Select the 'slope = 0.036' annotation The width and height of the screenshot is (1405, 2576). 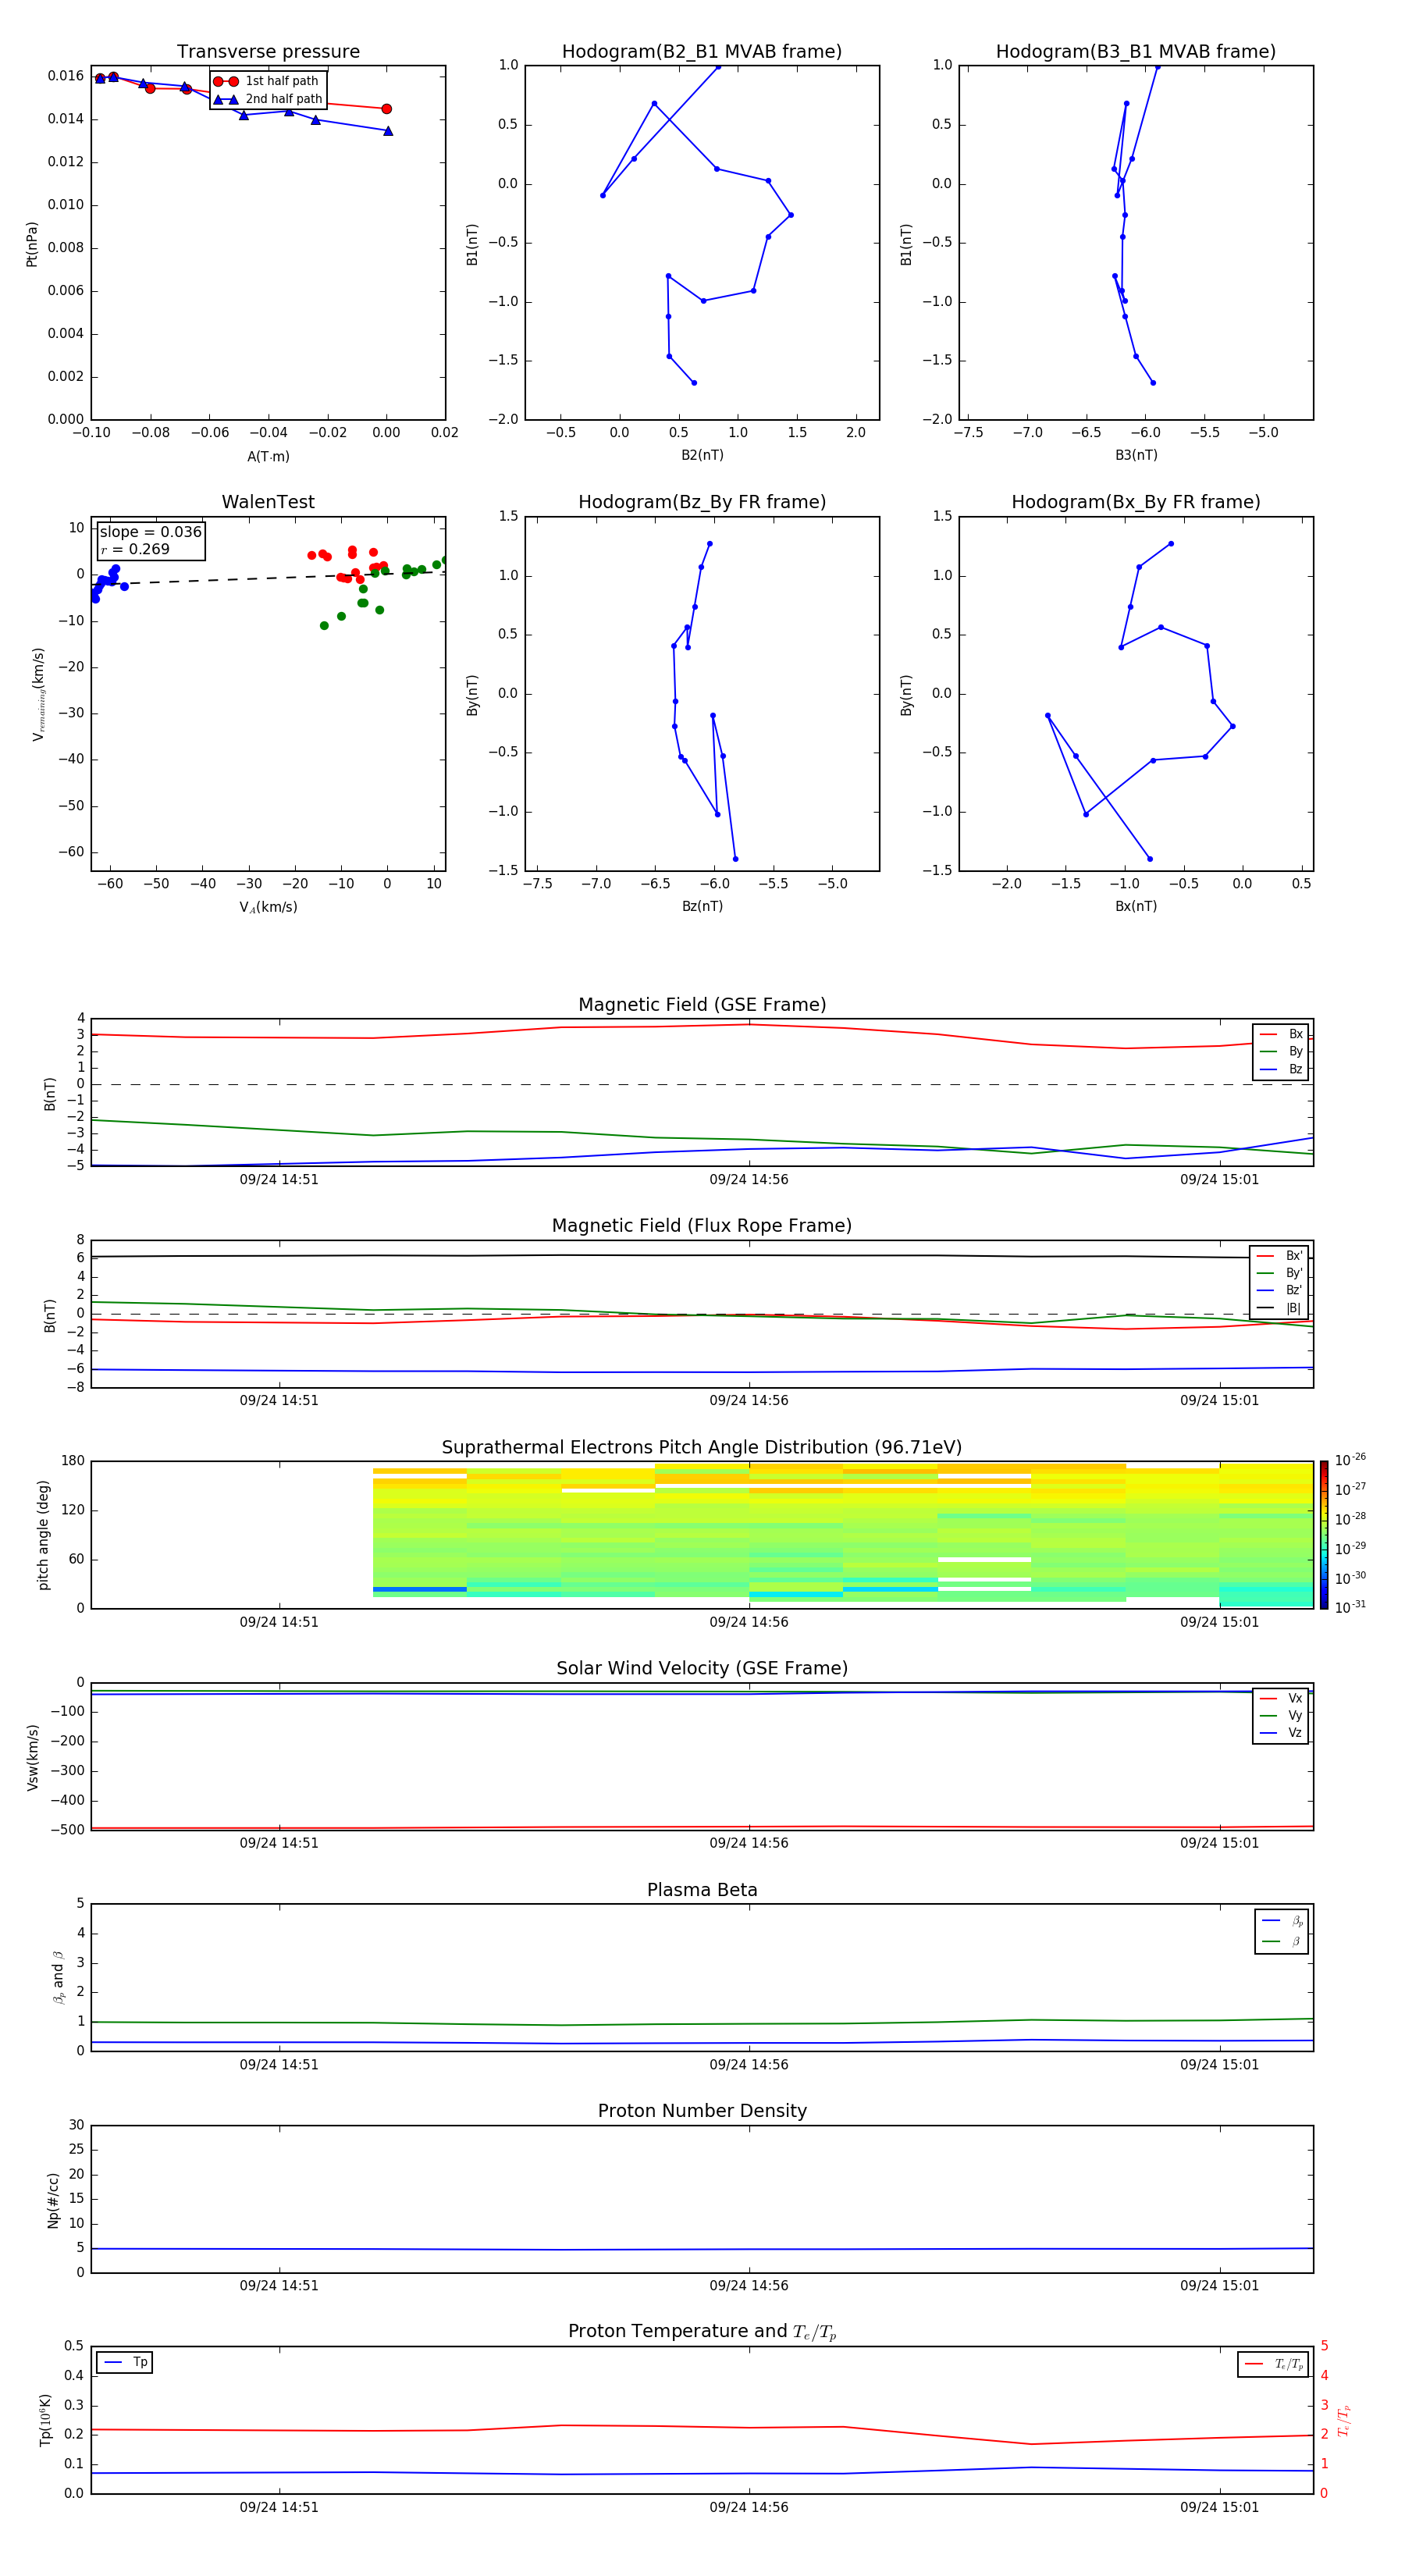pos(151,532)
